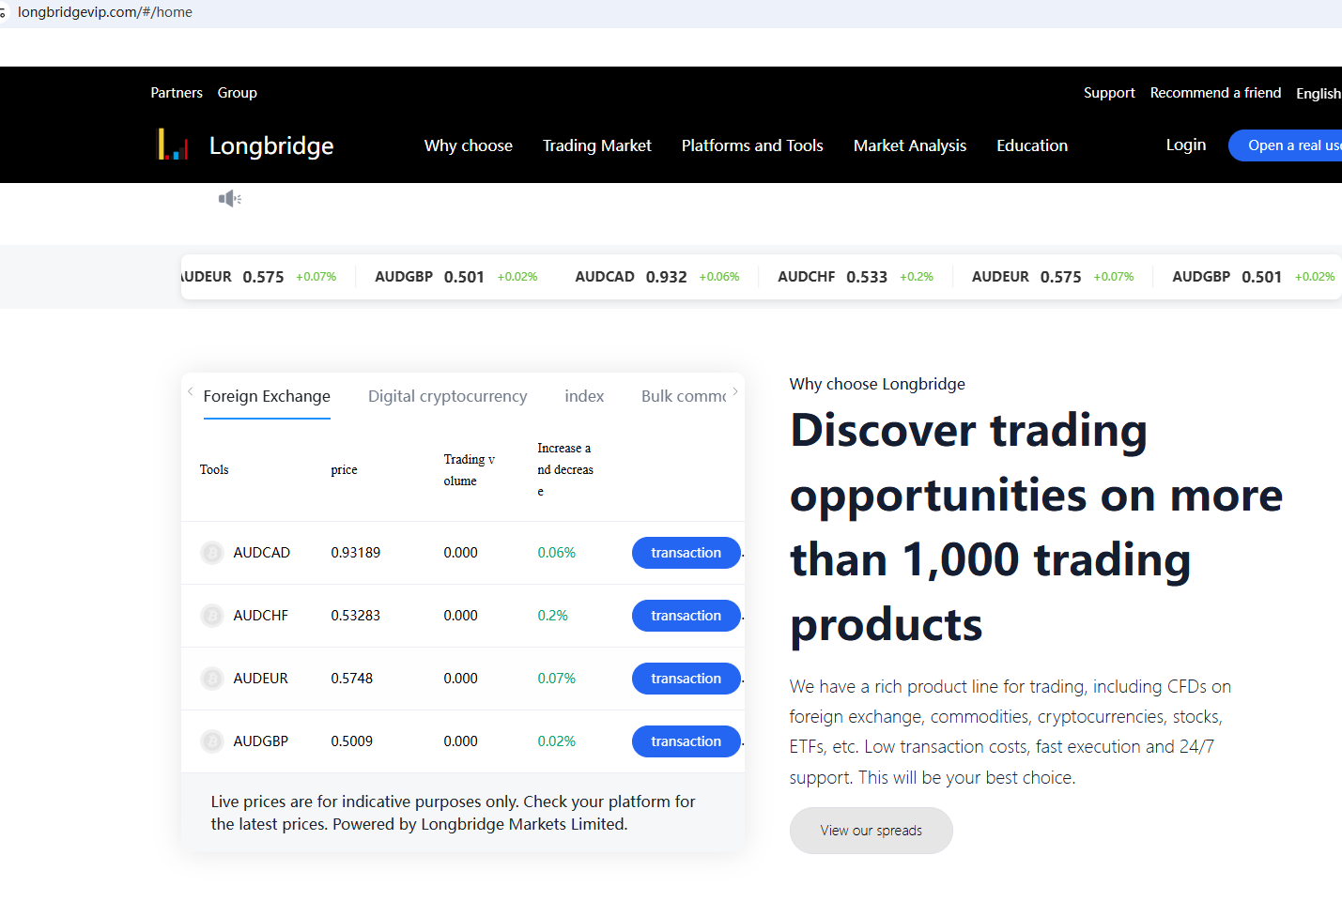Click the transaction button for AUDGBP
This screenshot has width=1342, height=901.
click(686, 741)
